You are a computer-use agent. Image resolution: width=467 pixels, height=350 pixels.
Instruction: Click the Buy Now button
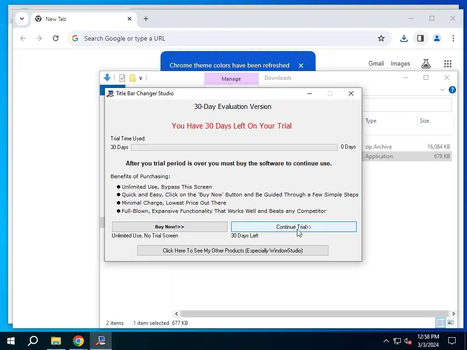170,227
